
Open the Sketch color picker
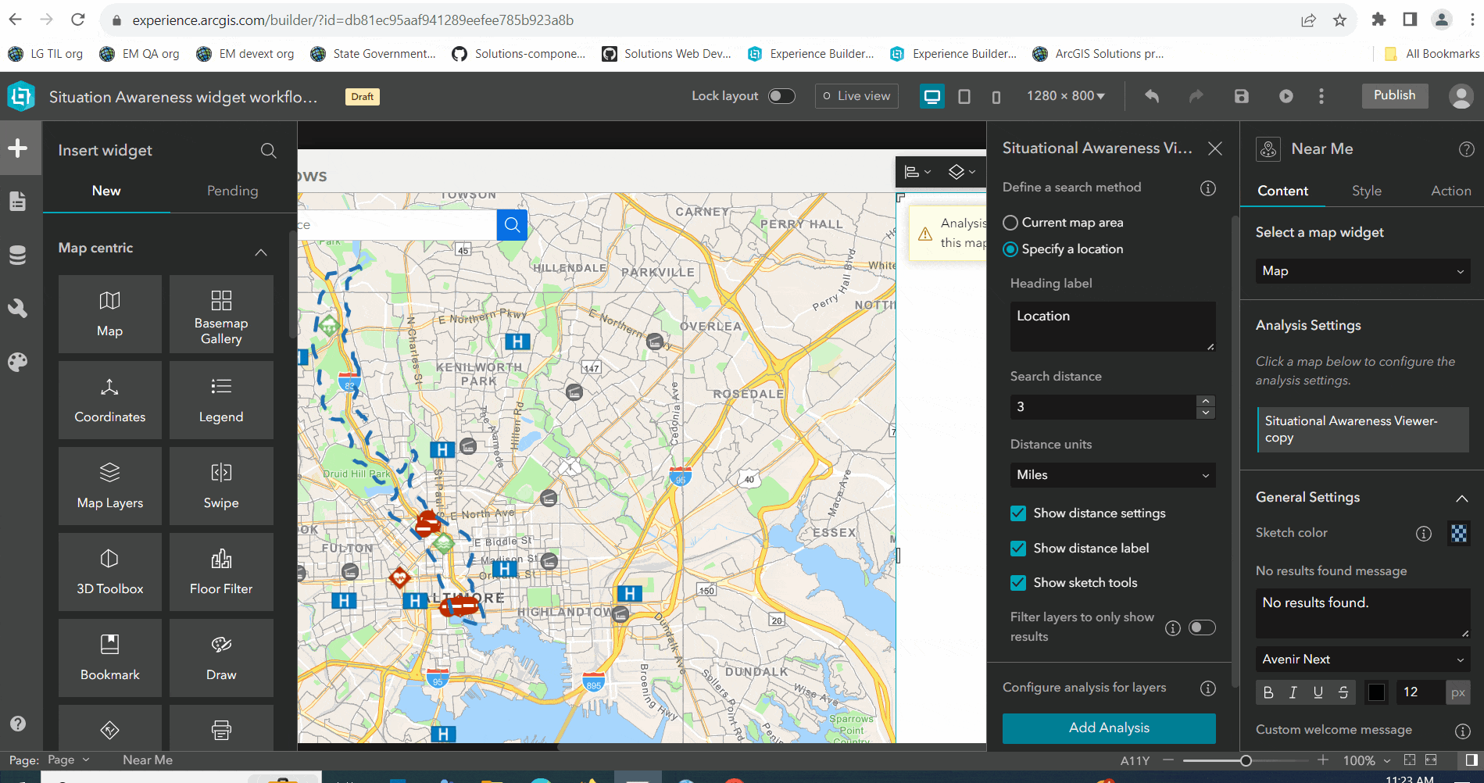point(1459,533)
